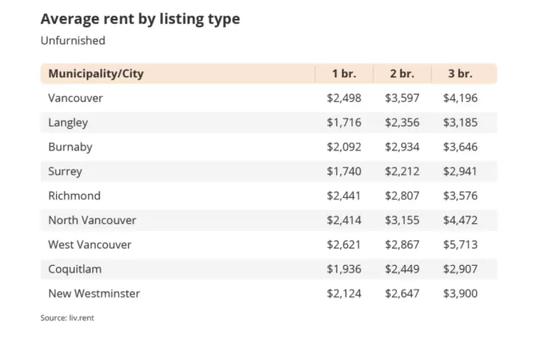Select the 1 br. column header

pos(344,74)
